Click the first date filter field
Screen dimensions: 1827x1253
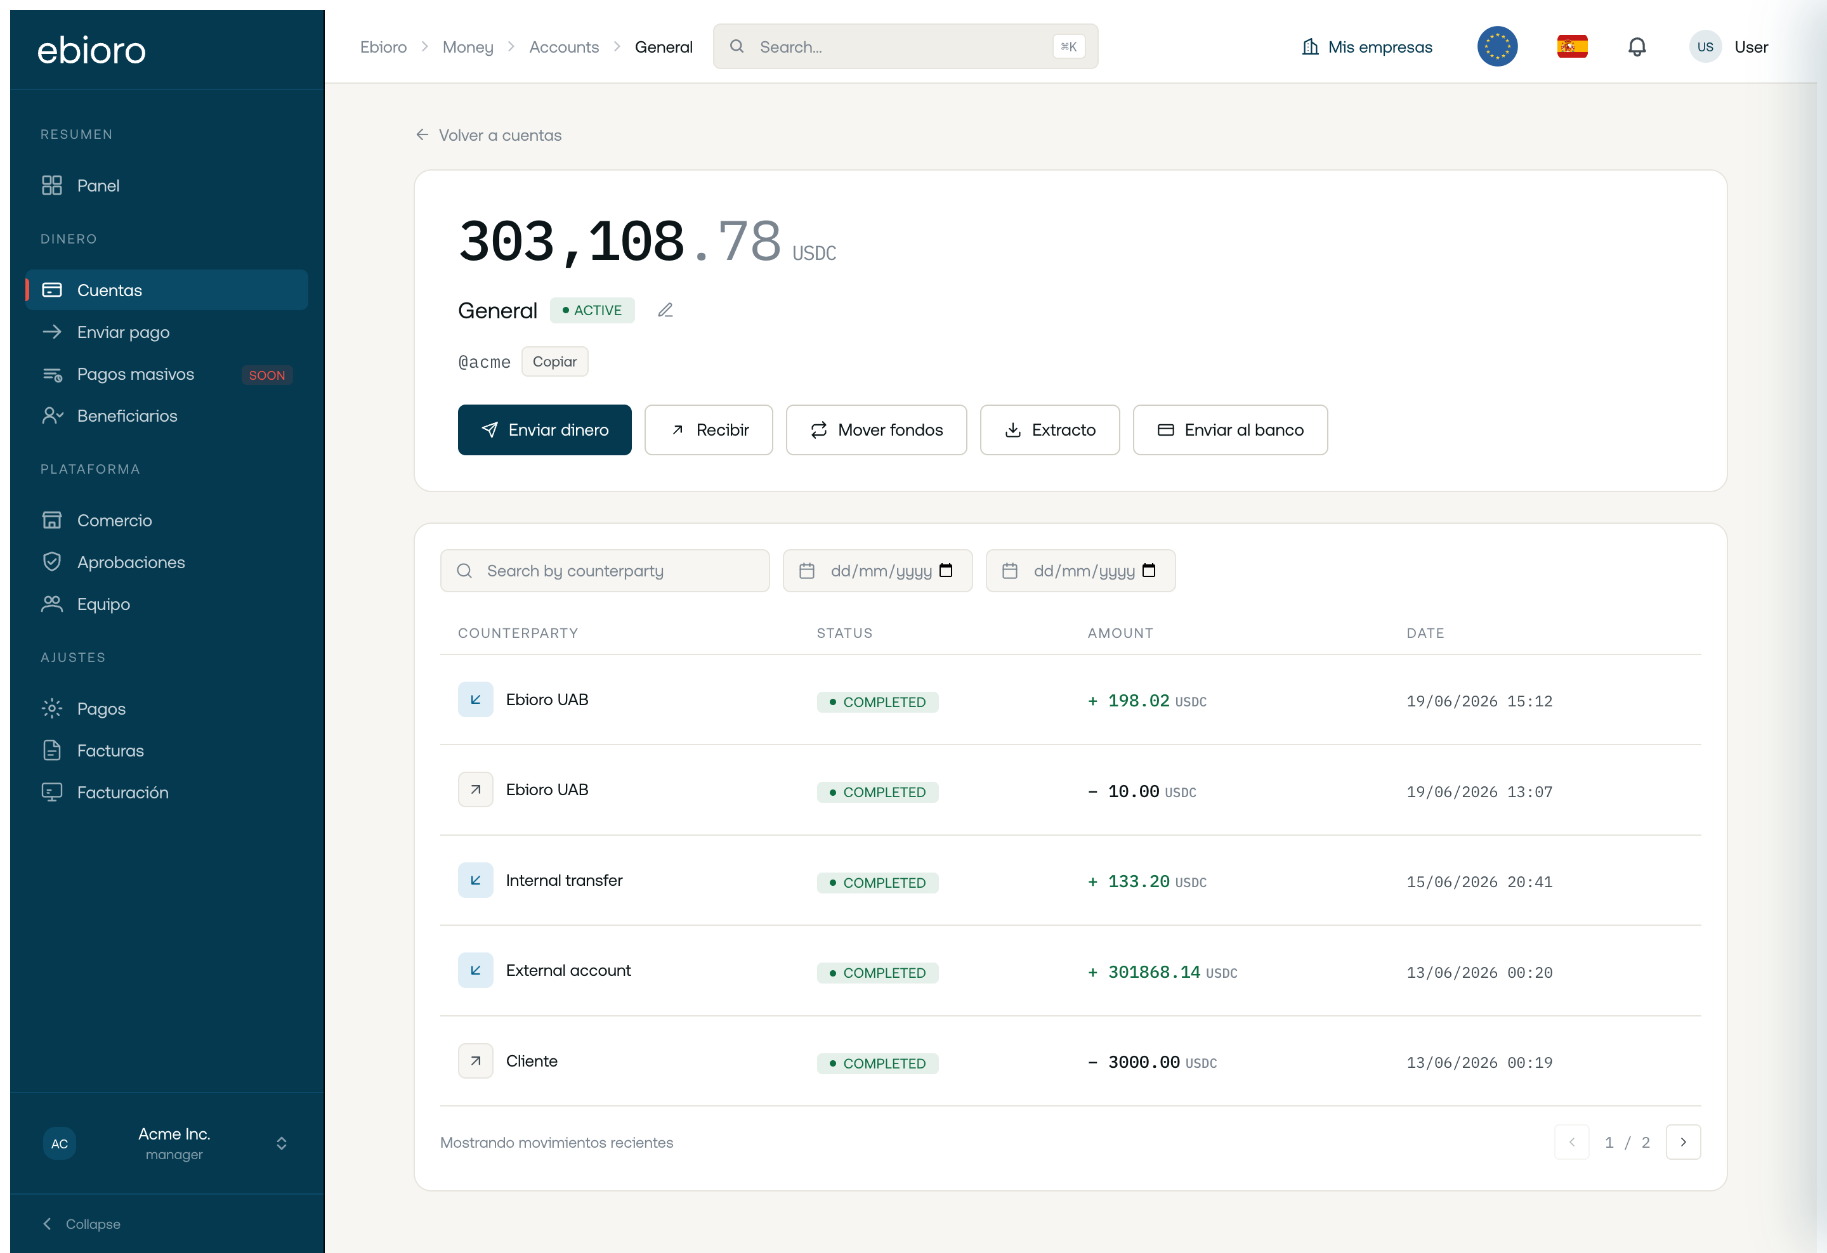pos(877,570)
